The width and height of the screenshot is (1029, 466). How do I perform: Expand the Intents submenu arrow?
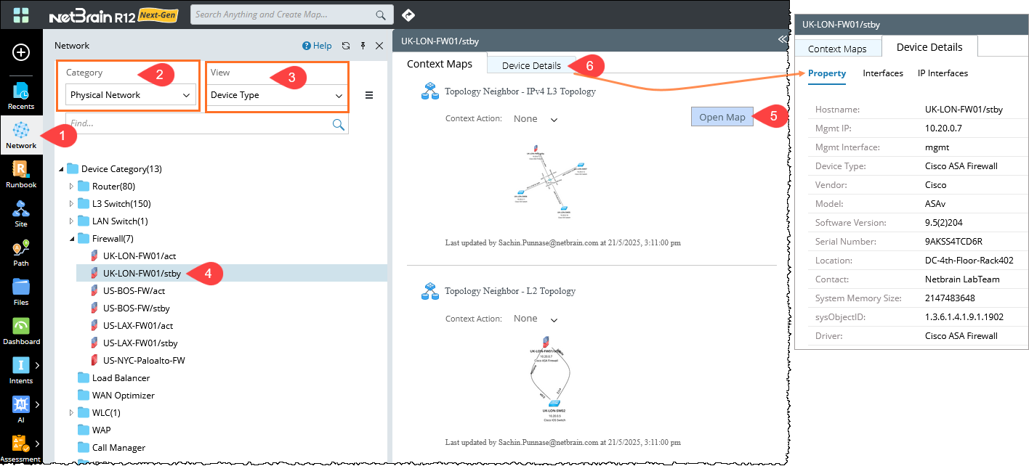tap(37, 365)
